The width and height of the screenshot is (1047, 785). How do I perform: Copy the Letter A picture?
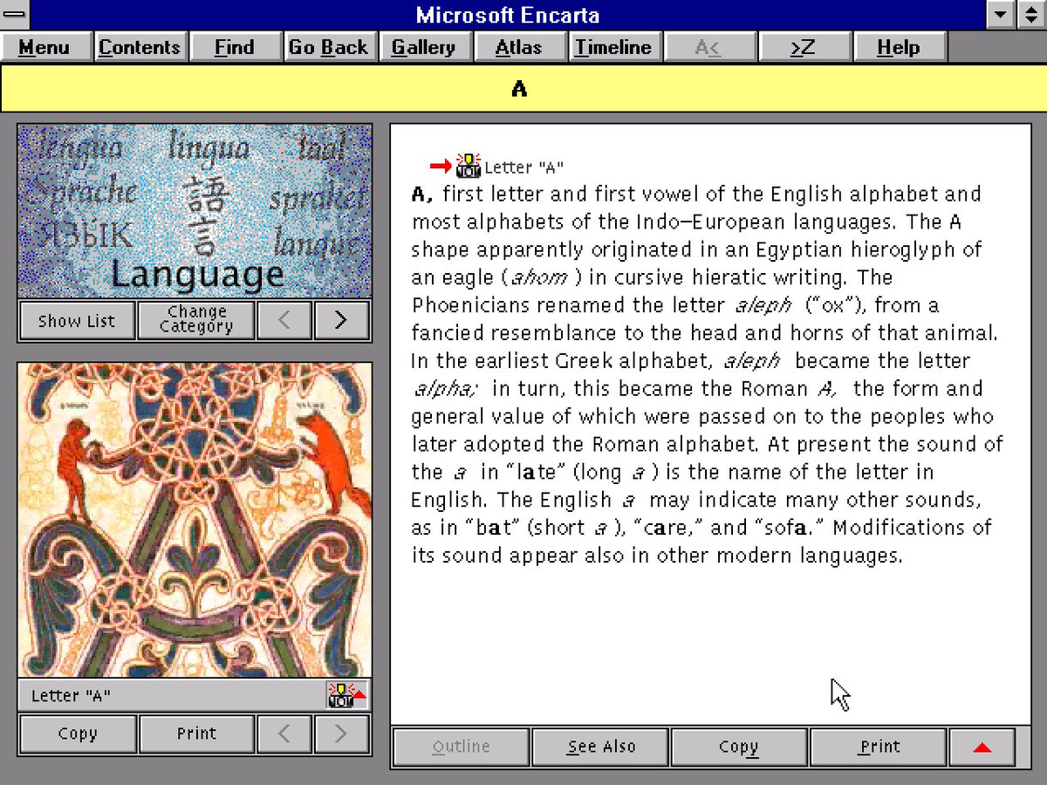point(78,734)
